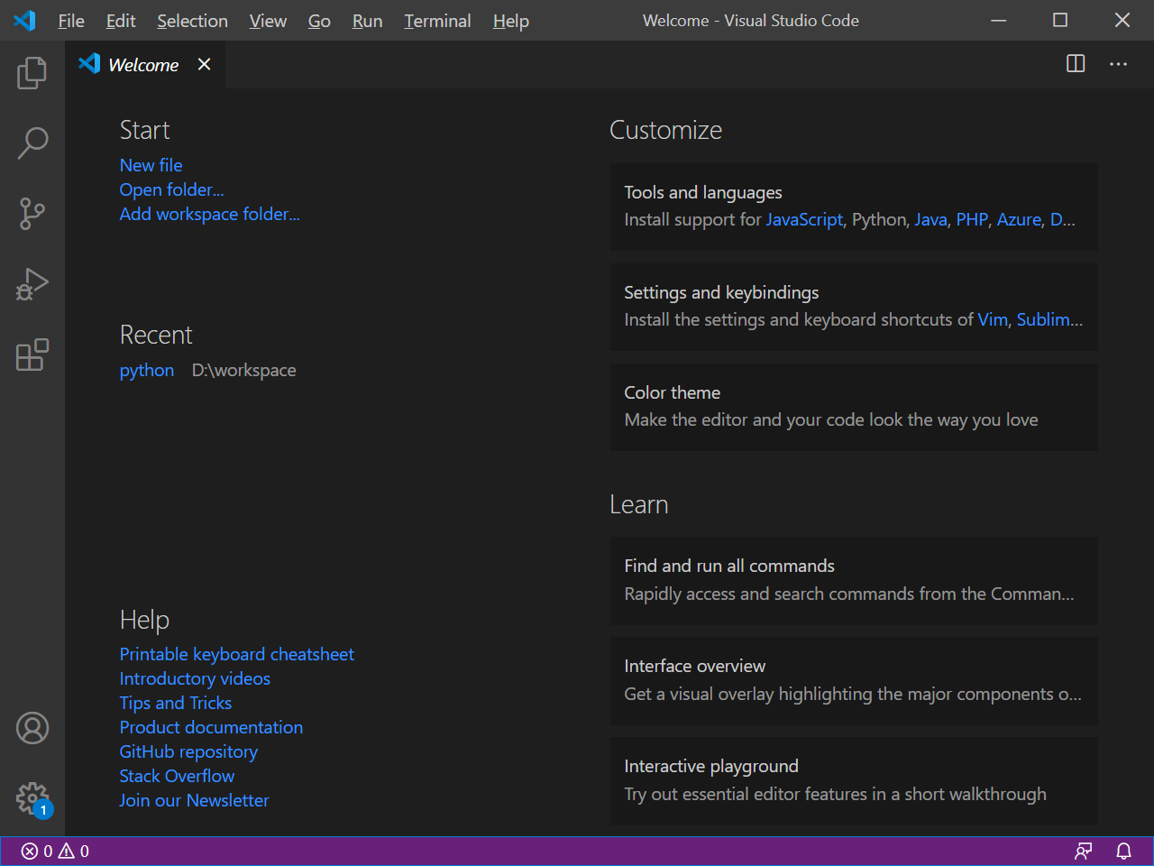Install JavaScript language support link
This screenshot has height=866, width=1154.
tap(804, 219)
